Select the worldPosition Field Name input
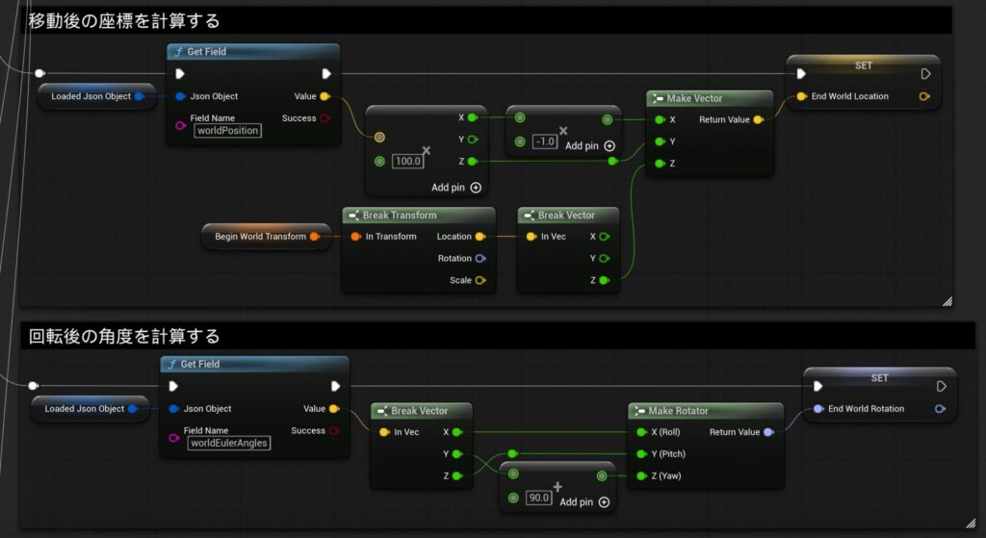Image resolution: width=986 pixels, height=538 pixels. pos(227,131)
